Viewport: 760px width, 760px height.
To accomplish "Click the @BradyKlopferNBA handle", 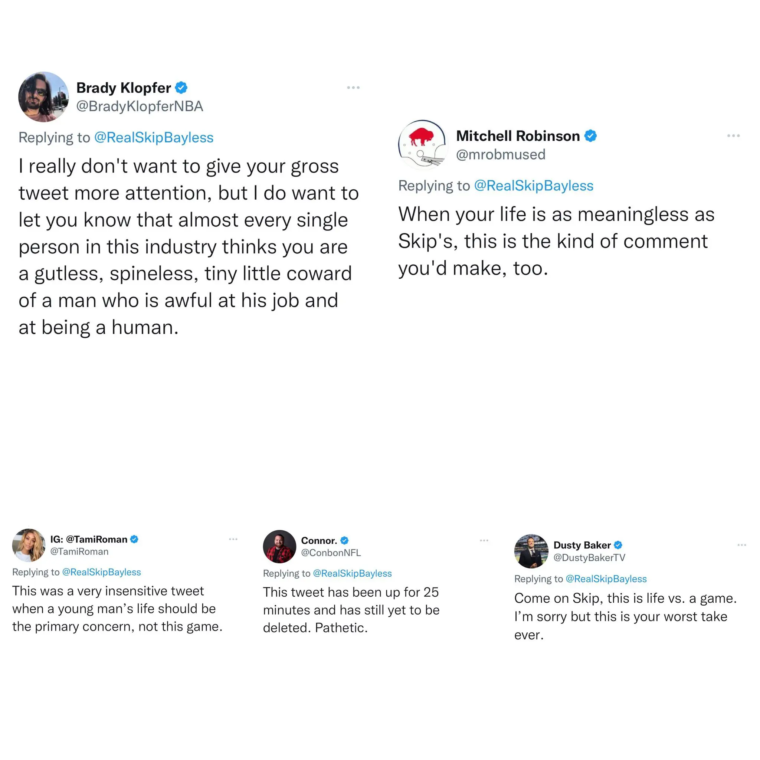I will pos(140,106).
